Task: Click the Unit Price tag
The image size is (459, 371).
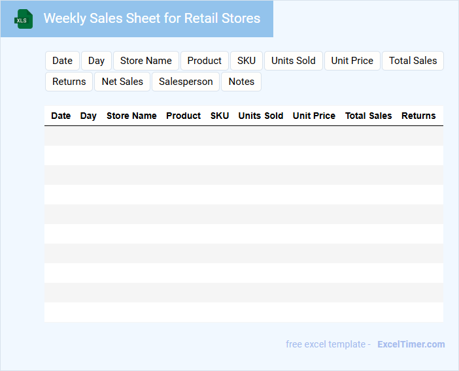Action: (352, 61)
